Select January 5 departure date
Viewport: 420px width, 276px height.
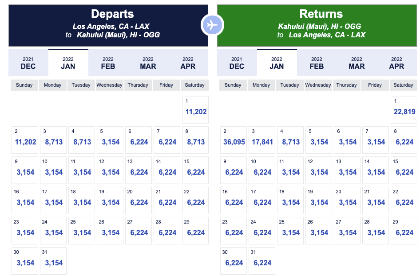110,140
